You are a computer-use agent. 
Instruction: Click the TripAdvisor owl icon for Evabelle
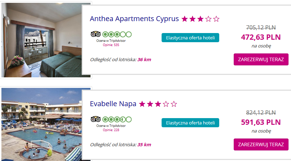pos(95,119)
